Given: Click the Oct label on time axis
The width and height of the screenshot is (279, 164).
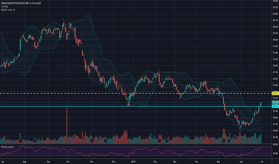Looking at the screenshot, I should 68,162.
